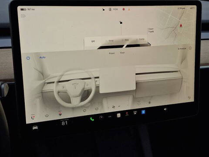Toggle driver seat heater
This screenshot has height=157, width=209.
[x=33, y=117]
